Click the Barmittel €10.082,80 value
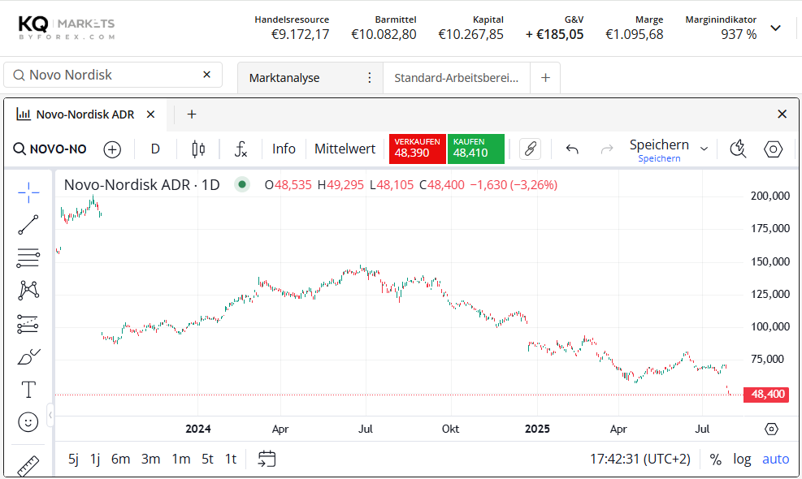This screenshot has width=802, height=479. pyautogui.click(x=384, y=34)
